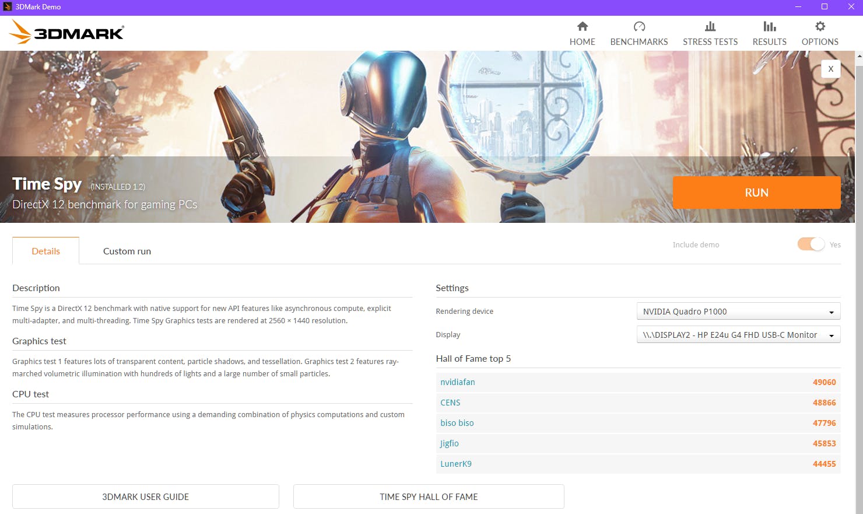Click the INSTALLED 1.2 version label
Viewport: 863px width, 514px height.
(118, 187)
